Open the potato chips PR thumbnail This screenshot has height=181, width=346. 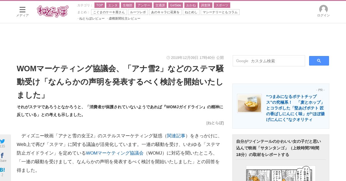pyautogui.click(x=249, y=103)
